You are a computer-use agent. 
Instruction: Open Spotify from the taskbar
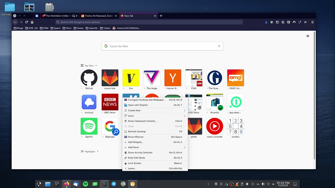[x=85, y=184]
